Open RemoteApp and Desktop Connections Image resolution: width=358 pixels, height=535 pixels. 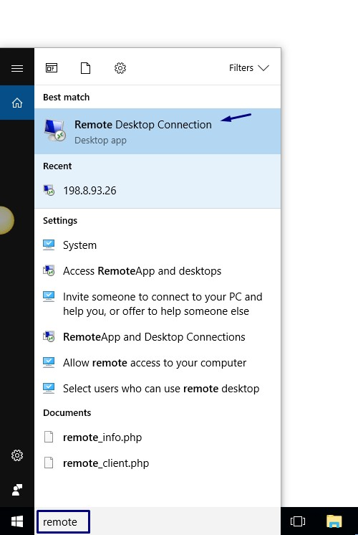click(x=158, y=337)
